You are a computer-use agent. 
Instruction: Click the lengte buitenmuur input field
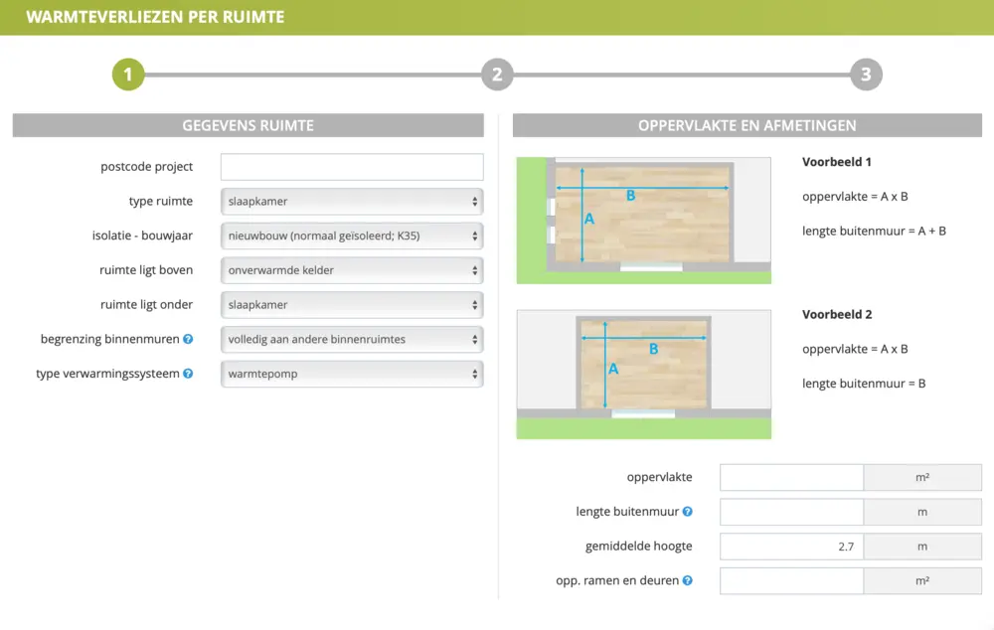click(x=791, y=513)
